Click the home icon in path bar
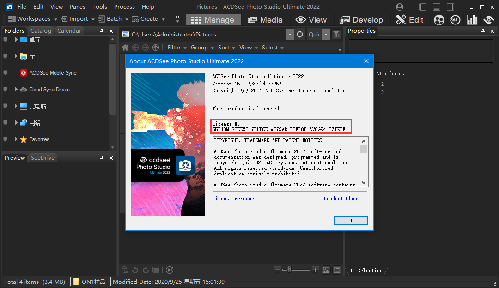 pyautogui.click(x=125, y=47)
